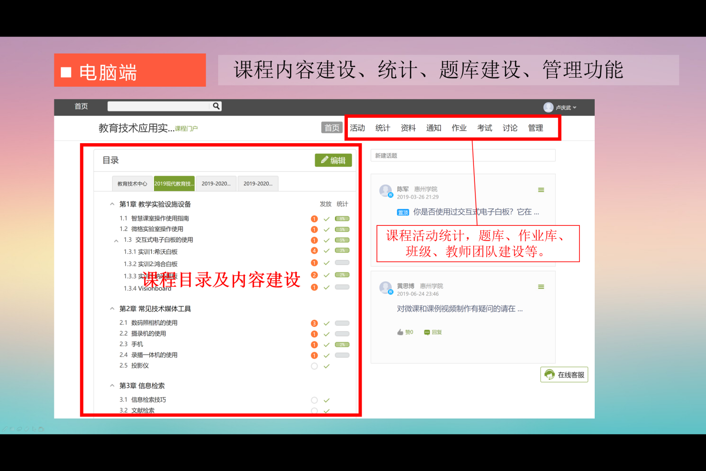
Task: Toggle the green checkmark for 1.1 智慧课堂操作使用指南
Action: (327, 219)
